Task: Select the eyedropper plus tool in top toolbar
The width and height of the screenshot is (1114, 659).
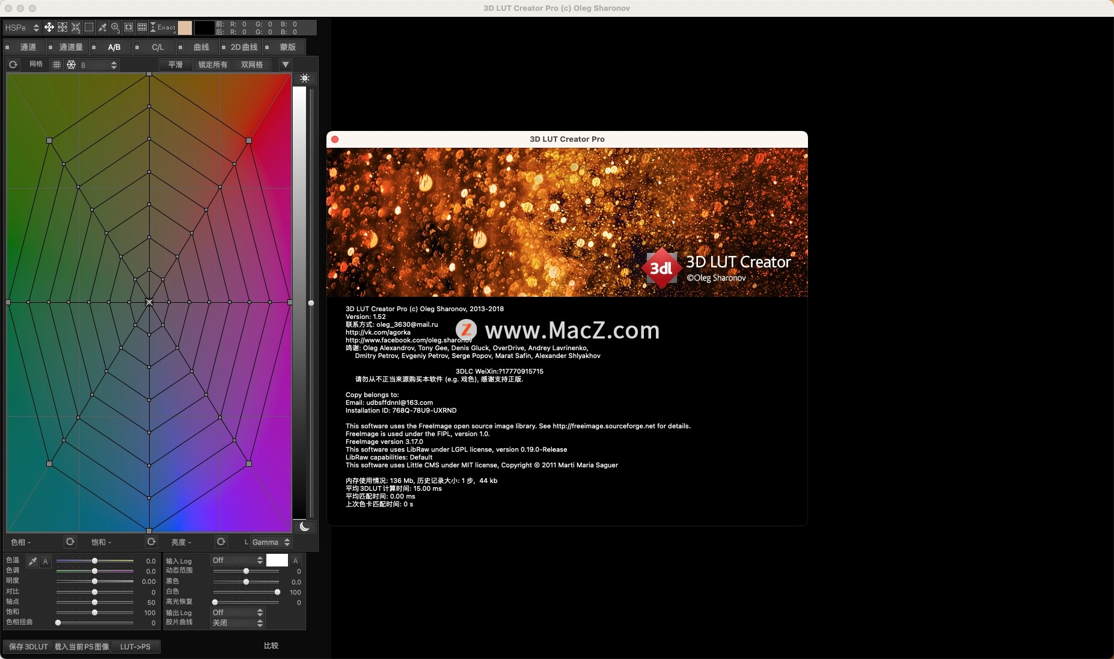Action: click(x=102, y=27)
